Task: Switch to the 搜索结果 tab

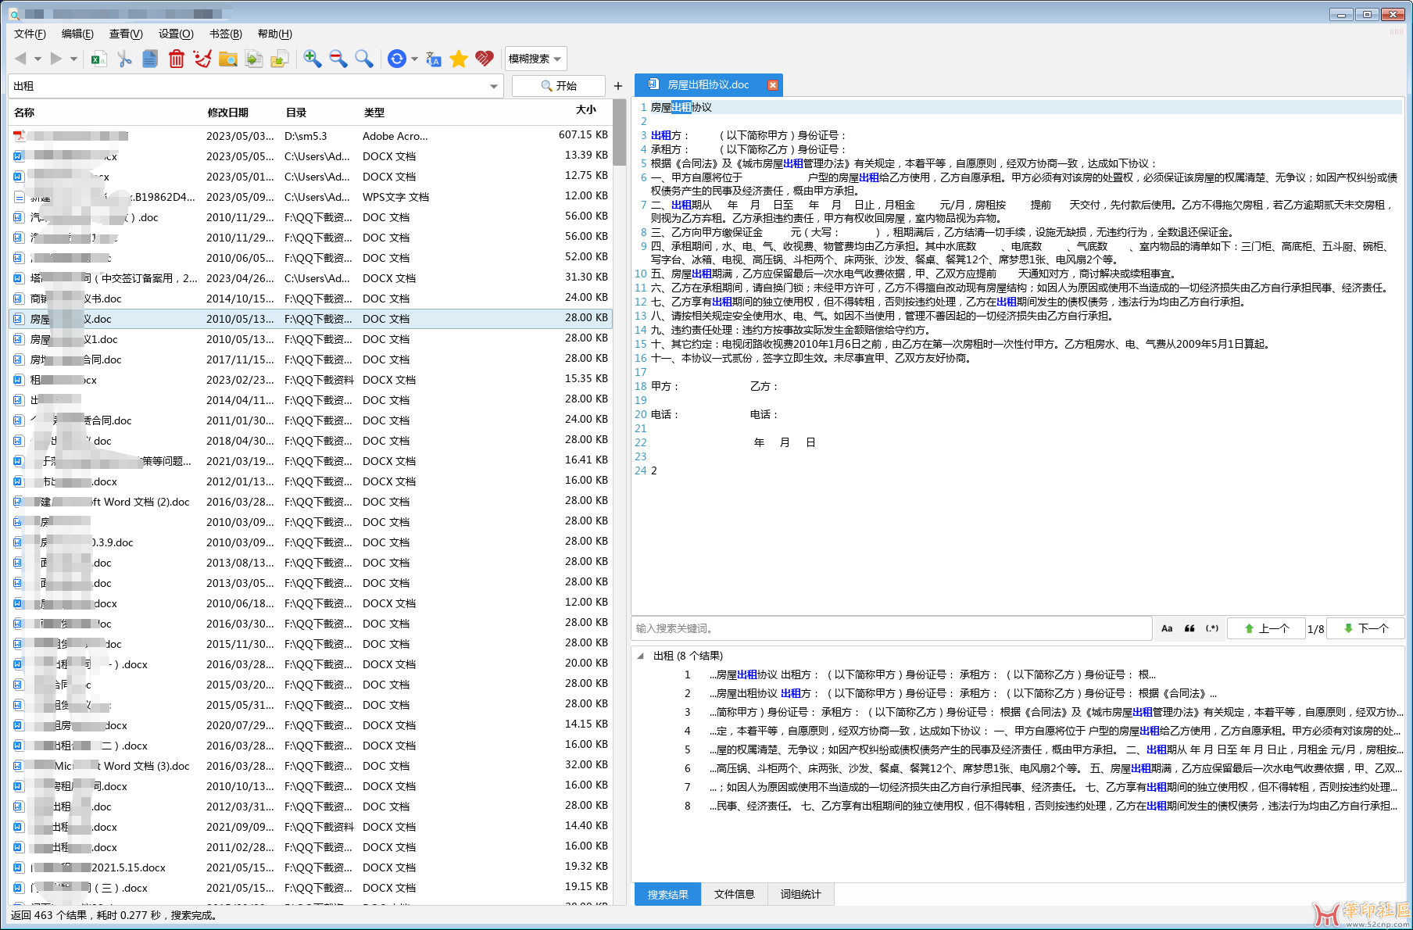Action: click(667, 895)
